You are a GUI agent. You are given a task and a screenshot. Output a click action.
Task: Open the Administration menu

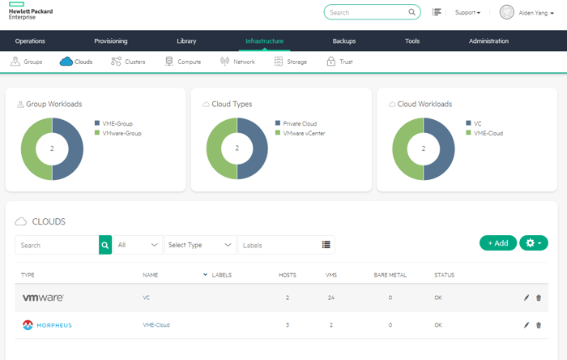coord(488,41)
